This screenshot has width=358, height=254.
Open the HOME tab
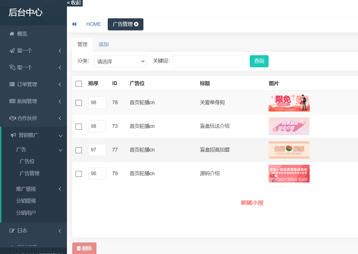click(93, 24)
